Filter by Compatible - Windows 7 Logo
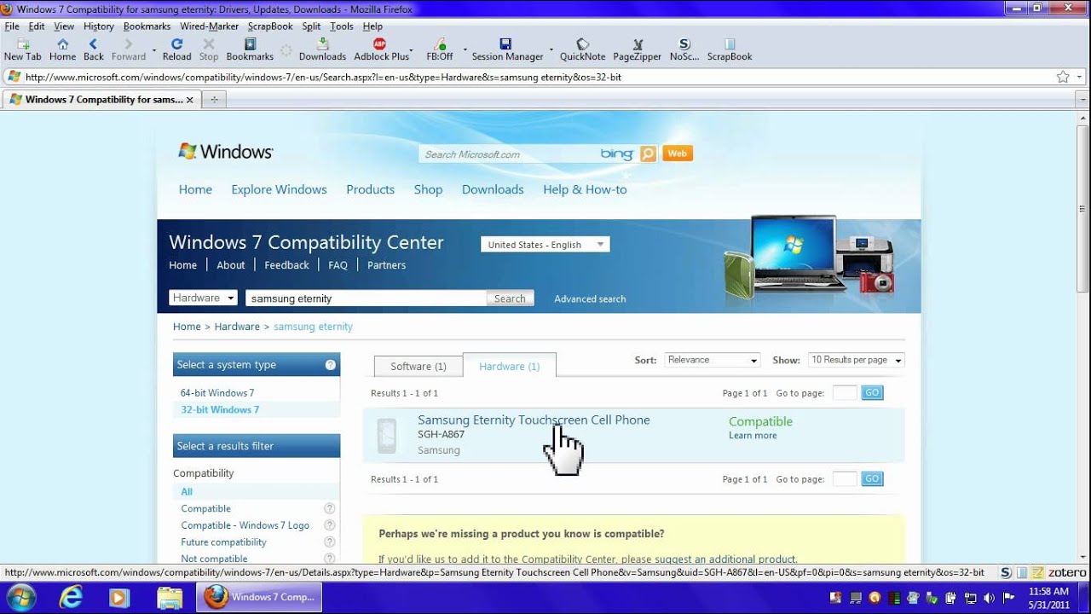 tap(245, 525)
